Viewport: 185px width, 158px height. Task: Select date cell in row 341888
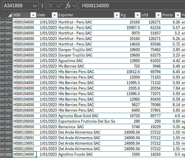pyautogui.click(x=47, y=154)
